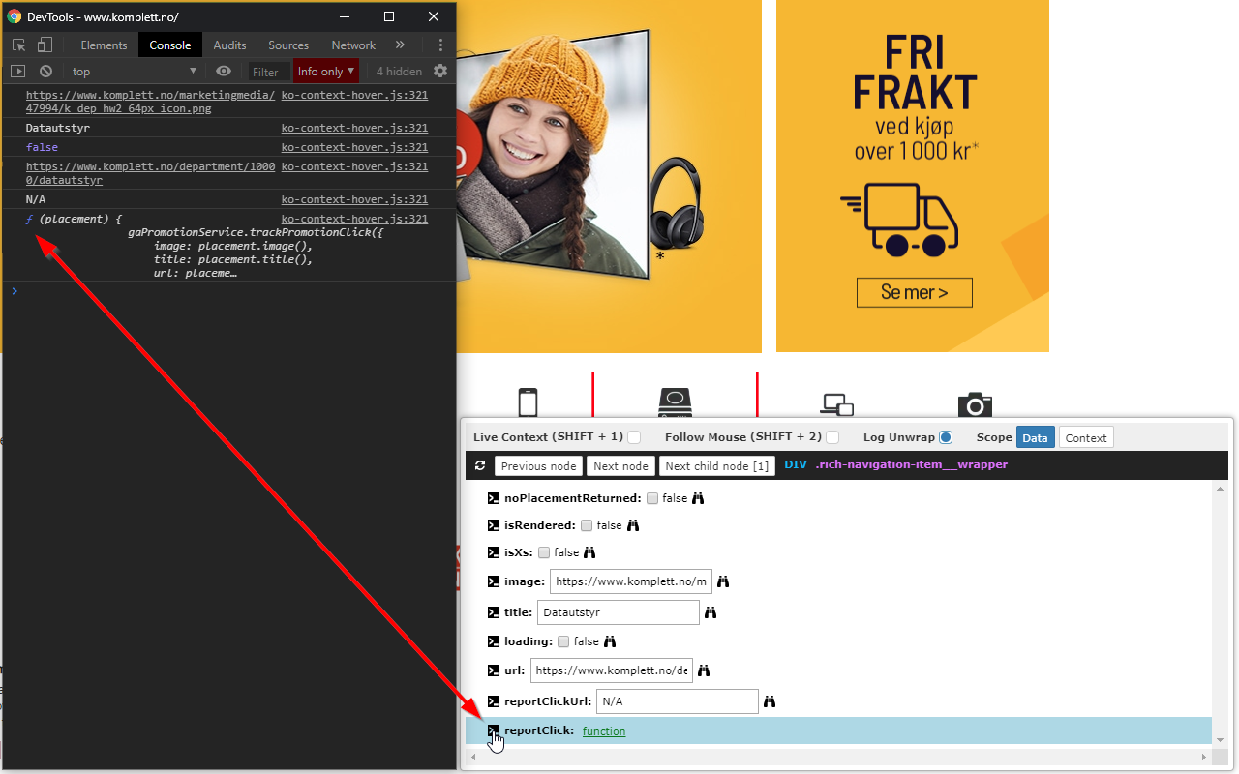Log title property using its terminal icon
The image size is (1239, 774).
click(494, 612)
